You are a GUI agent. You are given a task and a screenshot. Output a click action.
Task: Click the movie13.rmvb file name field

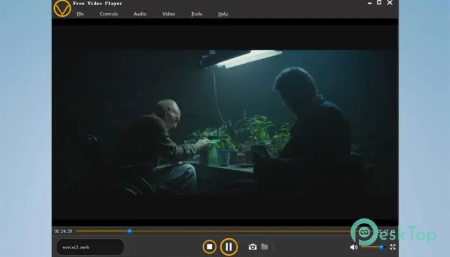click(90, 247)
